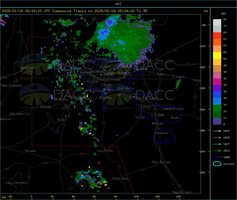
Task: Click the 'Guadales' map label
Action: (x=141, y=57)
